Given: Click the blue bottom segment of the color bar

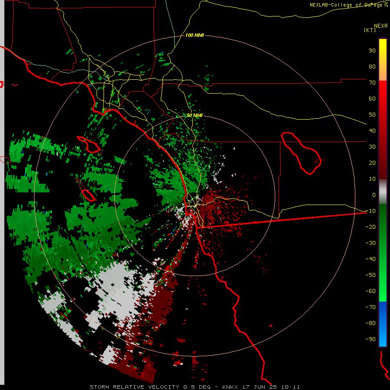Looking at the screenshot, I should (x=383, y=324).
